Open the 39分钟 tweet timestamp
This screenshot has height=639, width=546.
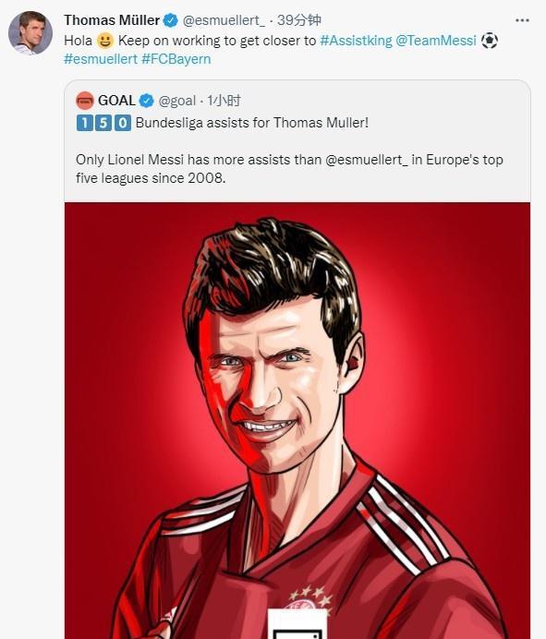299,20
